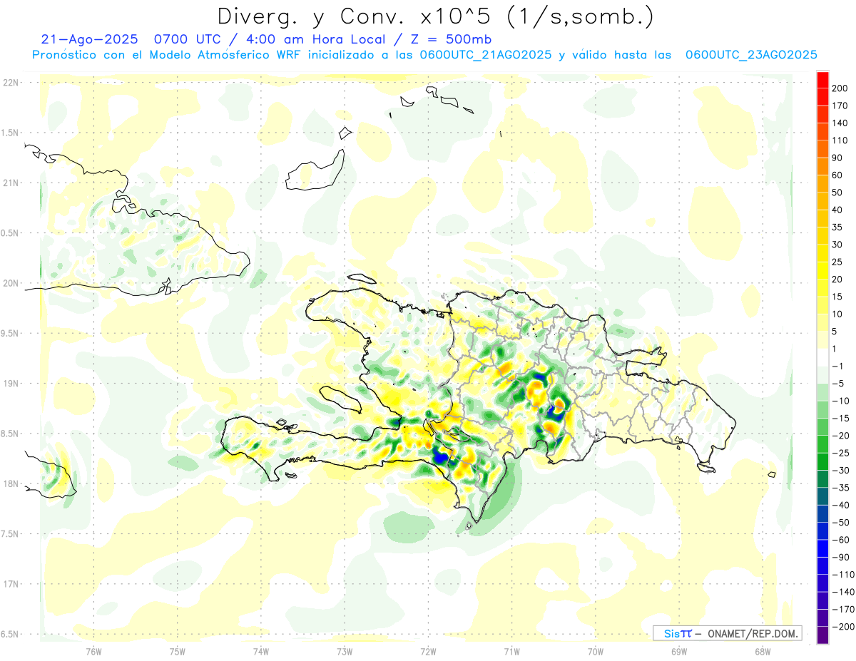The width and height of the screenshot is (856, 661).
Task: Click the dark purple band below legend value -200
Action: coord(823,635)
